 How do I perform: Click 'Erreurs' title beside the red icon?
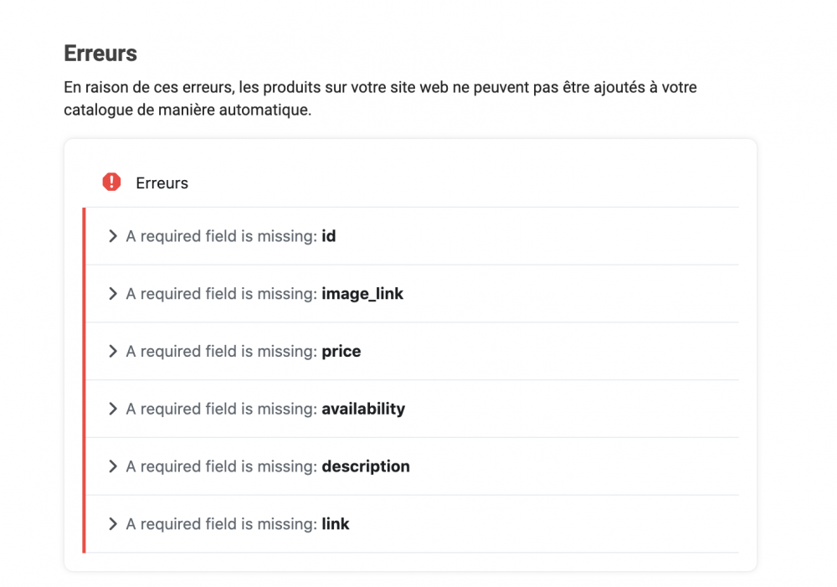pos(162,183)
